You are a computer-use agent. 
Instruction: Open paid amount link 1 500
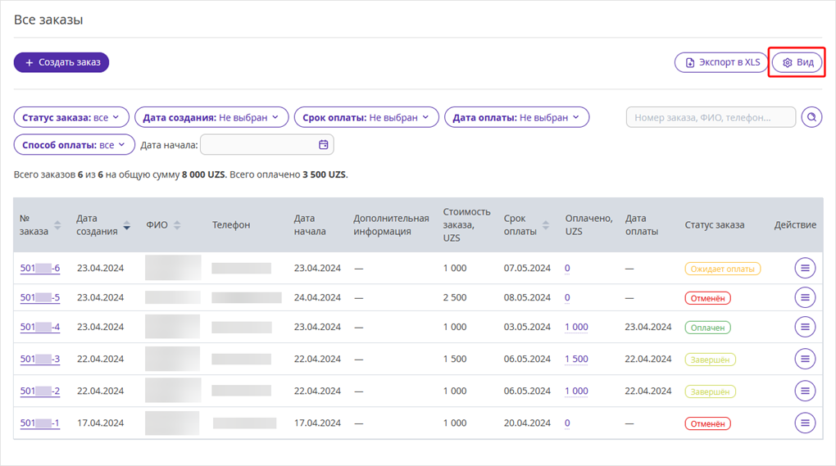coord(576,359)
